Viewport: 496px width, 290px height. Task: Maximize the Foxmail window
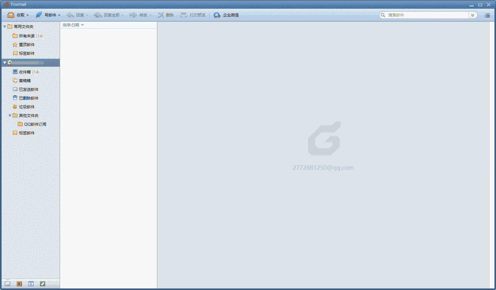click(480, 5)
